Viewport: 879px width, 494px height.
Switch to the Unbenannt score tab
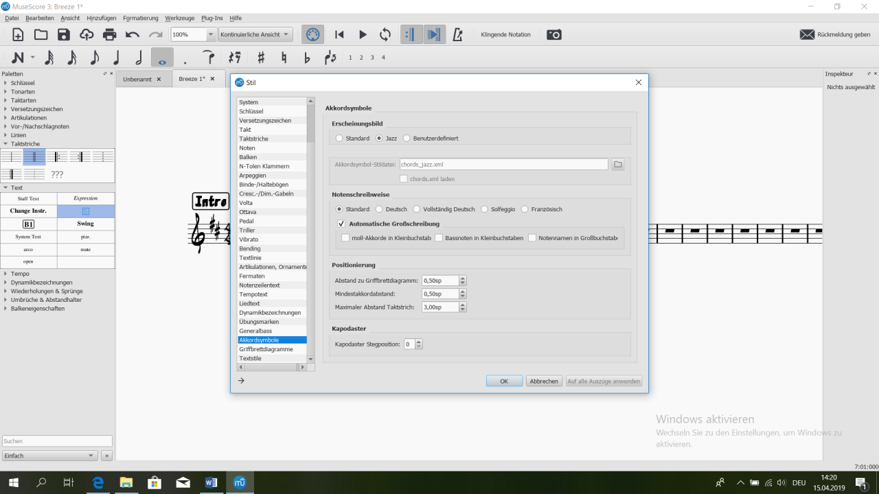point(137,79)
